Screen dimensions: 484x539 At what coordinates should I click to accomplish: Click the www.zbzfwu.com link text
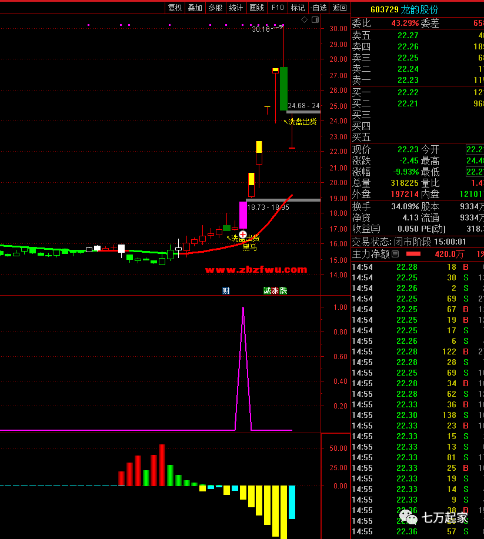pos(256,269)
